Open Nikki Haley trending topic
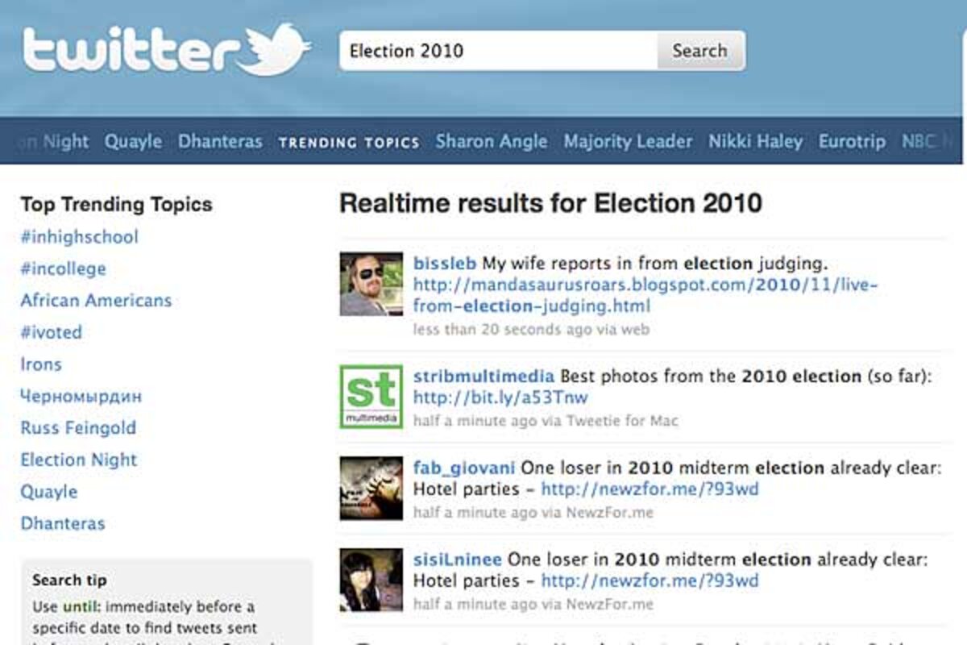967x645 pixels. click(755, 142)
